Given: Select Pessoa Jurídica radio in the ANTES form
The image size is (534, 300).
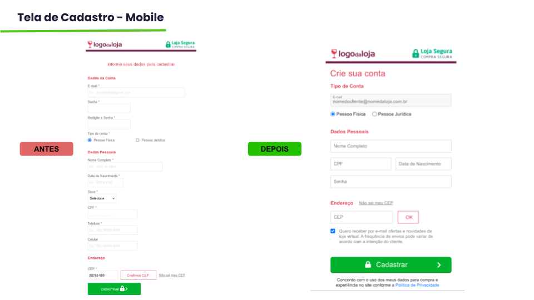Looking at the screenshot, I should [137, 140].
